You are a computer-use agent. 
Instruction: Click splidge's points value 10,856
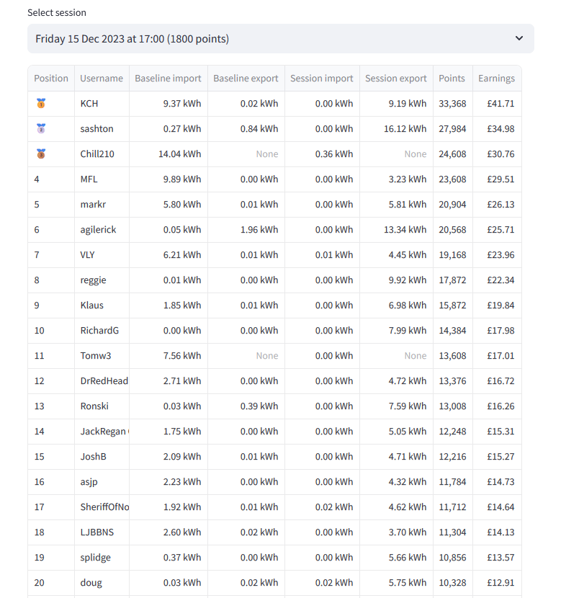[452, 557]
